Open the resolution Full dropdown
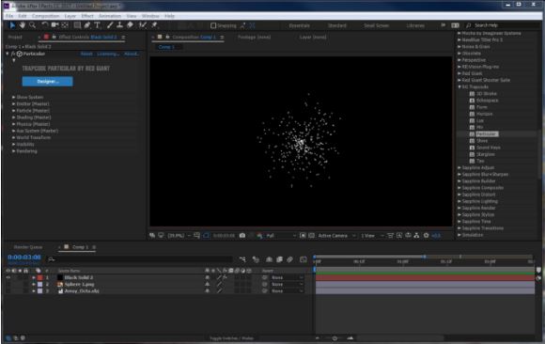545x344 pixels. tap(281, 236)
